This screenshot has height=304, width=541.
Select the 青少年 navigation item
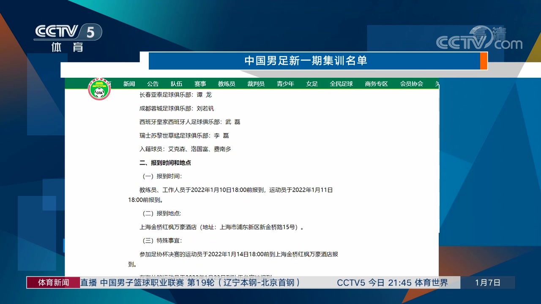click(x=285, y=84)
